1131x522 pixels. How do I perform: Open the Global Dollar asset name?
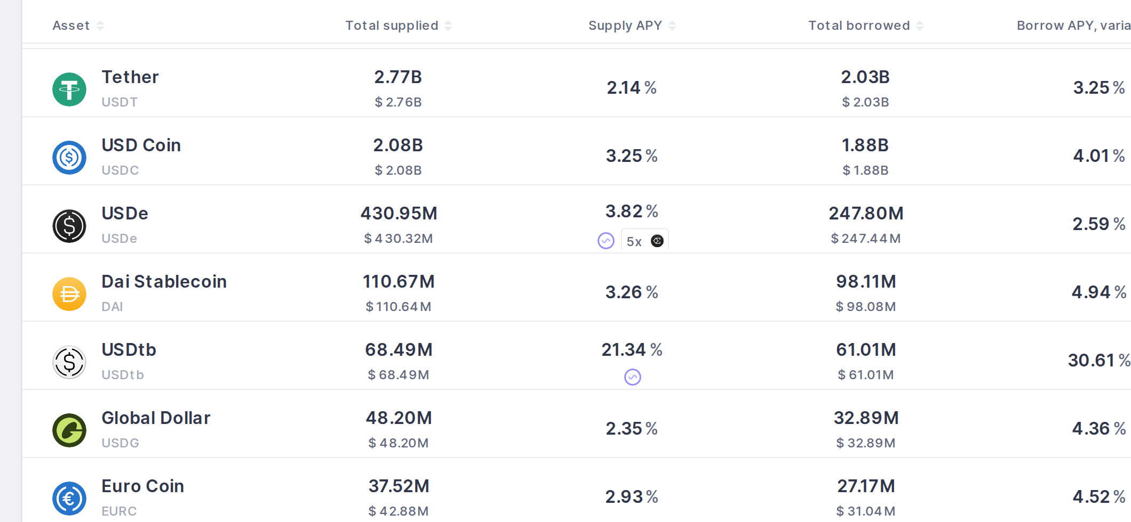[156, 418]
